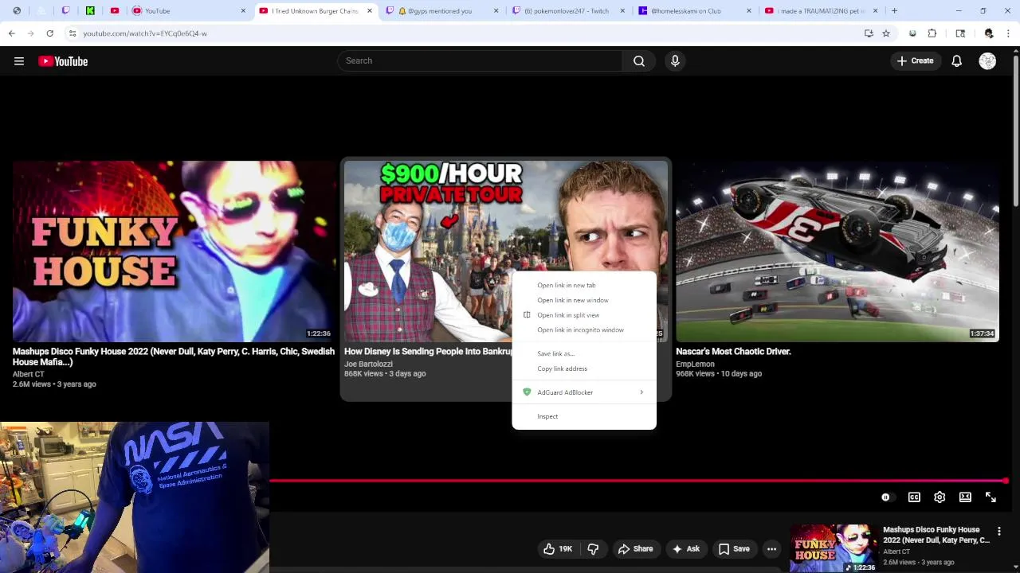Dislike the video with the thumbs down icon

click(593, 549)
